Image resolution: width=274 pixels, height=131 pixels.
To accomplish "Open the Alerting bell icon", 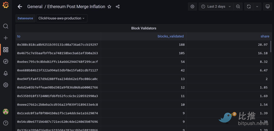I will pyautogui.click(x=6, y=73).
